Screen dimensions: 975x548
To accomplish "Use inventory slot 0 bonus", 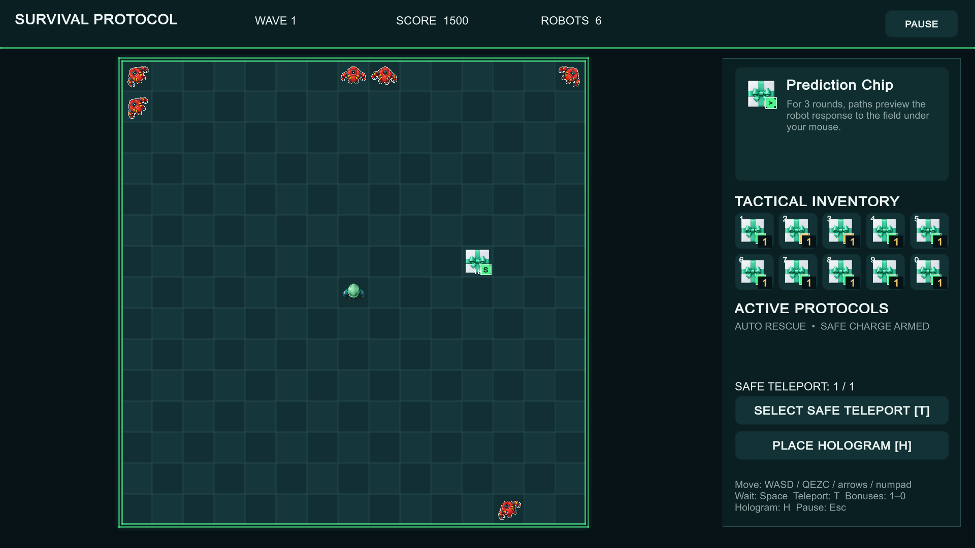I will coord(929,272).
